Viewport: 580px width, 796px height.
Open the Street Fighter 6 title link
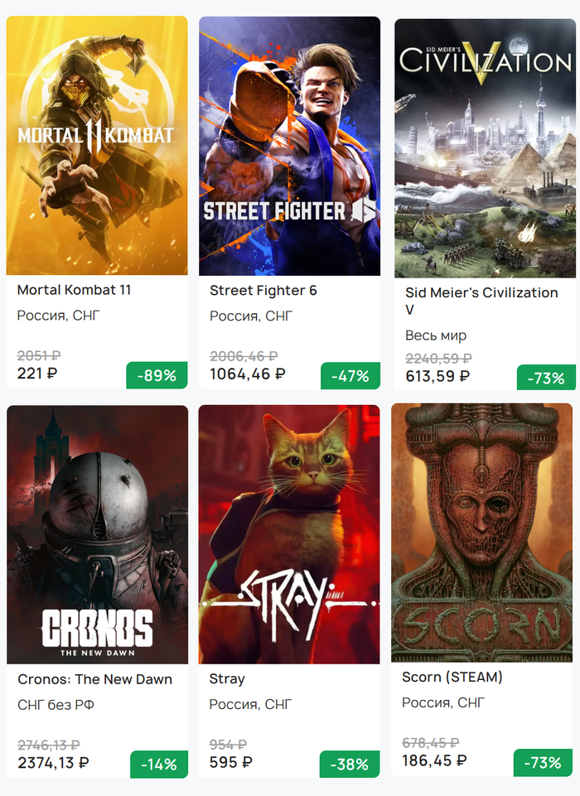pos(263,290)
